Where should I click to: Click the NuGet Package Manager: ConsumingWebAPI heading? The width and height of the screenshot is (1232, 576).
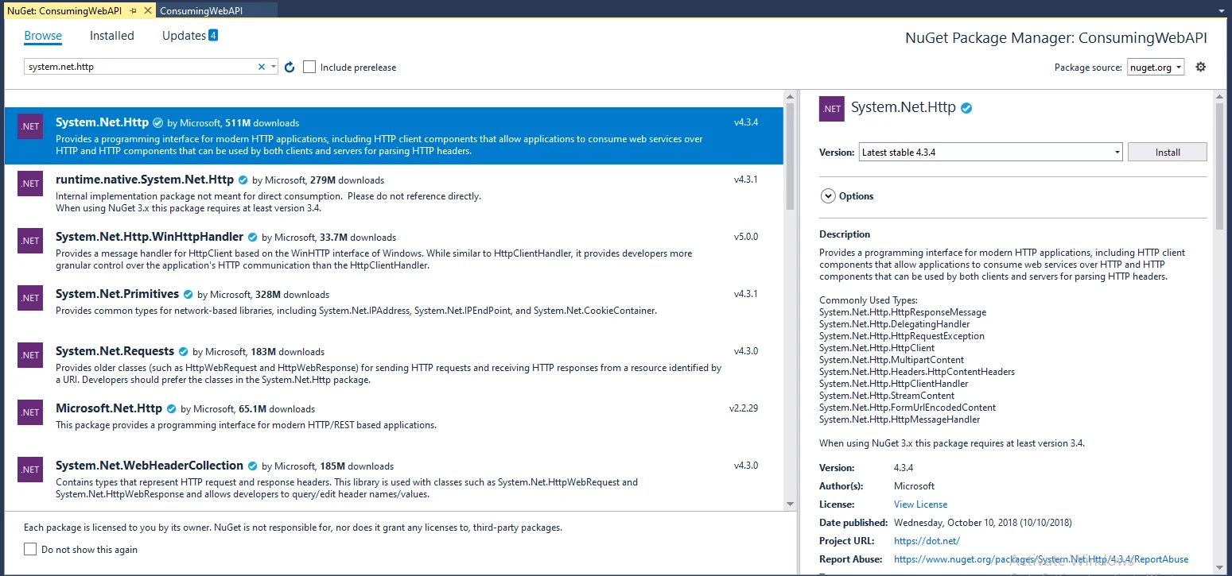click(x=1056, y=38)
